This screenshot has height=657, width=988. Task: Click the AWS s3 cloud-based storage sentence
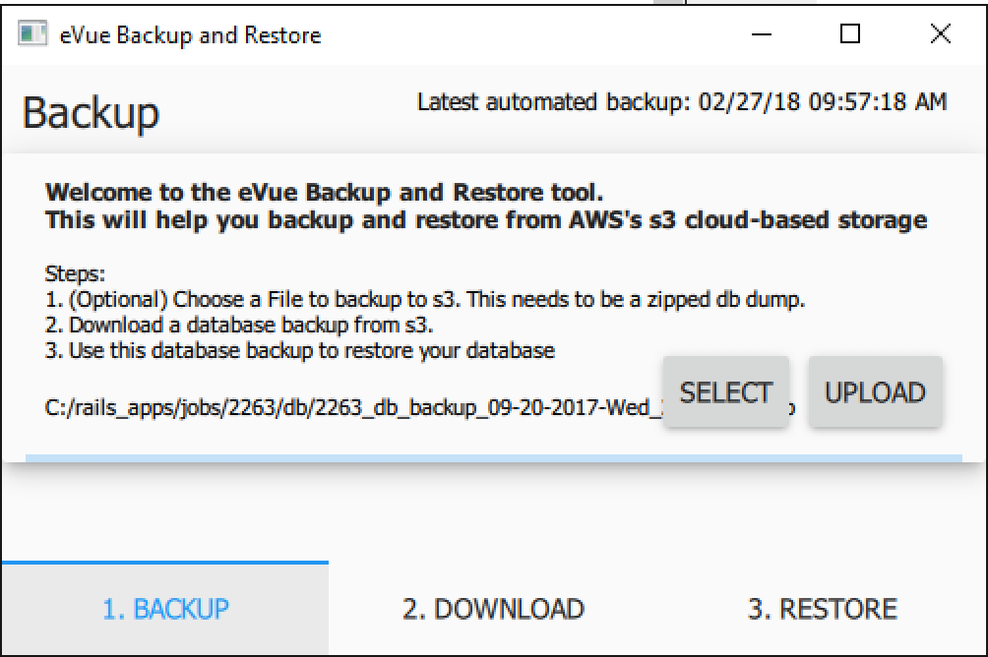486,219
